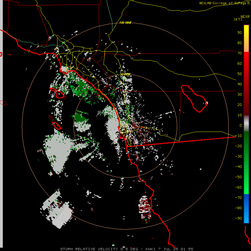
Task: Click the 30 value on the velocity scale
Action: [x=240, y=95]
